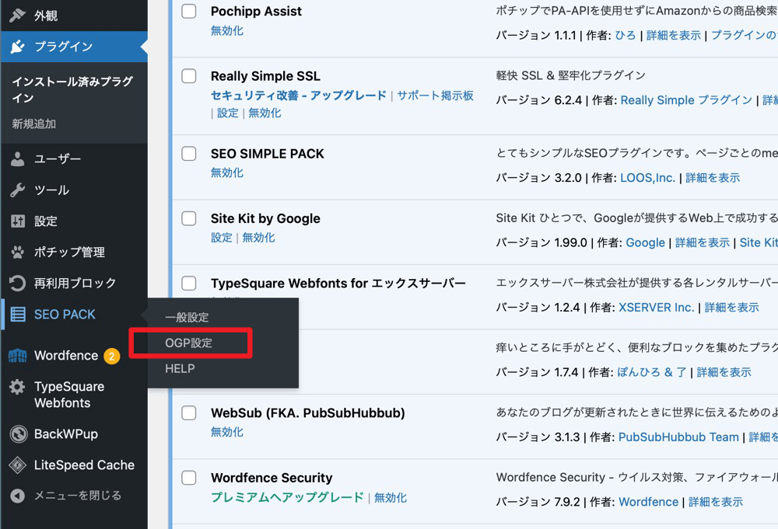Click 無効化 under Wordfence Security
This screenshot has height=529, width=778.
391,497
